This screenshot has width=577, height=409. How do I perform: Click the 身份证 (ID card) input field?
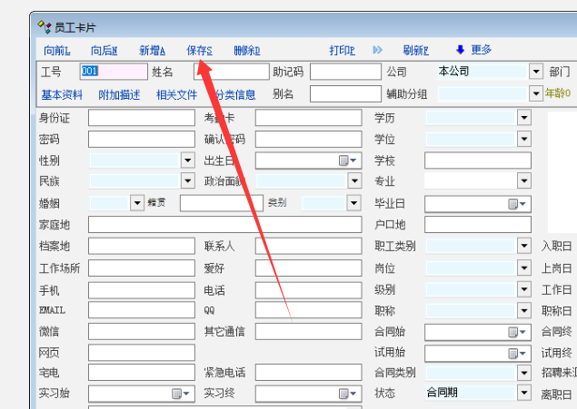[x=141, y=118]
